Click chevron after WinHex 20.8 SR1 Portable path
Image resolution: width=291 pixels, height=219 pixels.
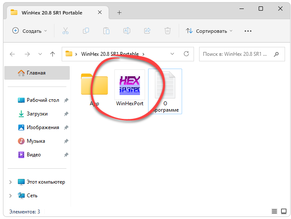click(x=143, y=54)
